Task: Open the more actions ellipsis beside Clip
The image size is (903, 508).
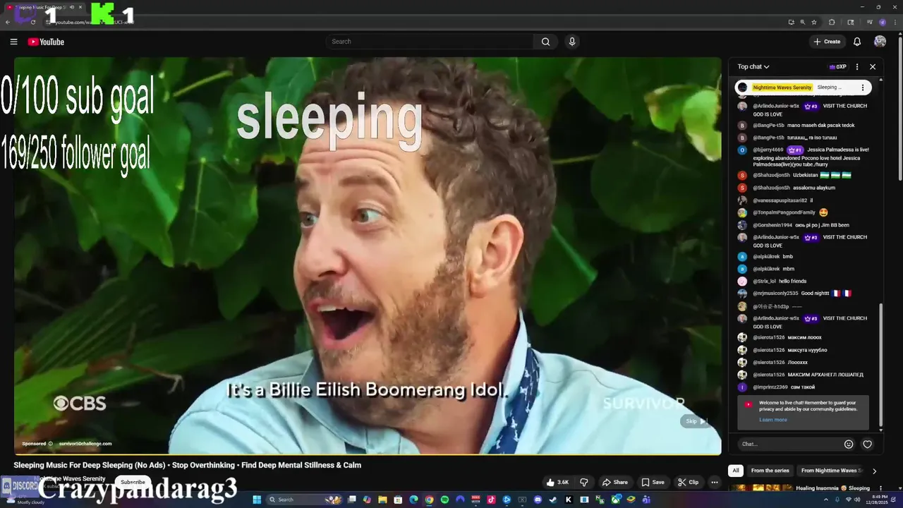Action: [x=714, y=483]
